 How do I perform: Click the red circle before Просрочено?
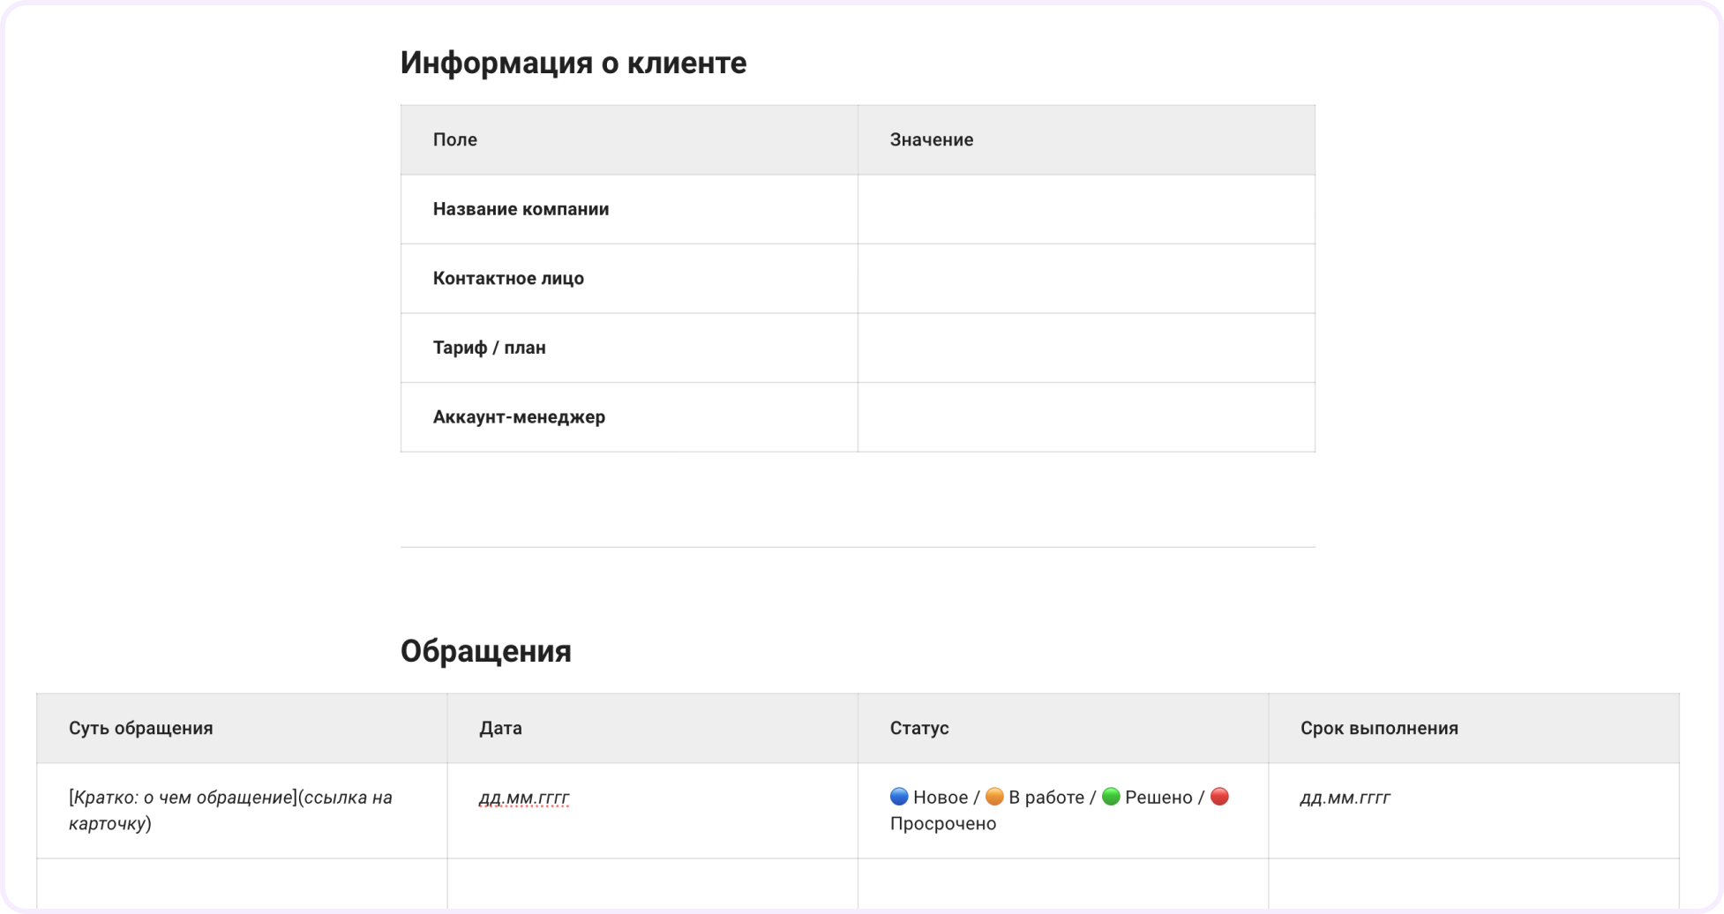coord(1219,797)
